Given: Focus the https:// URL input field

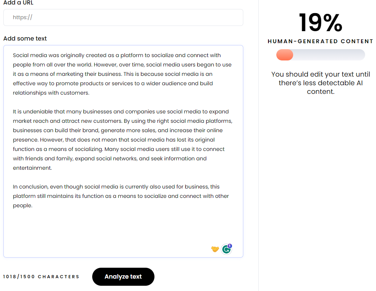Looking at the screenshot, I should click(123, 18).
